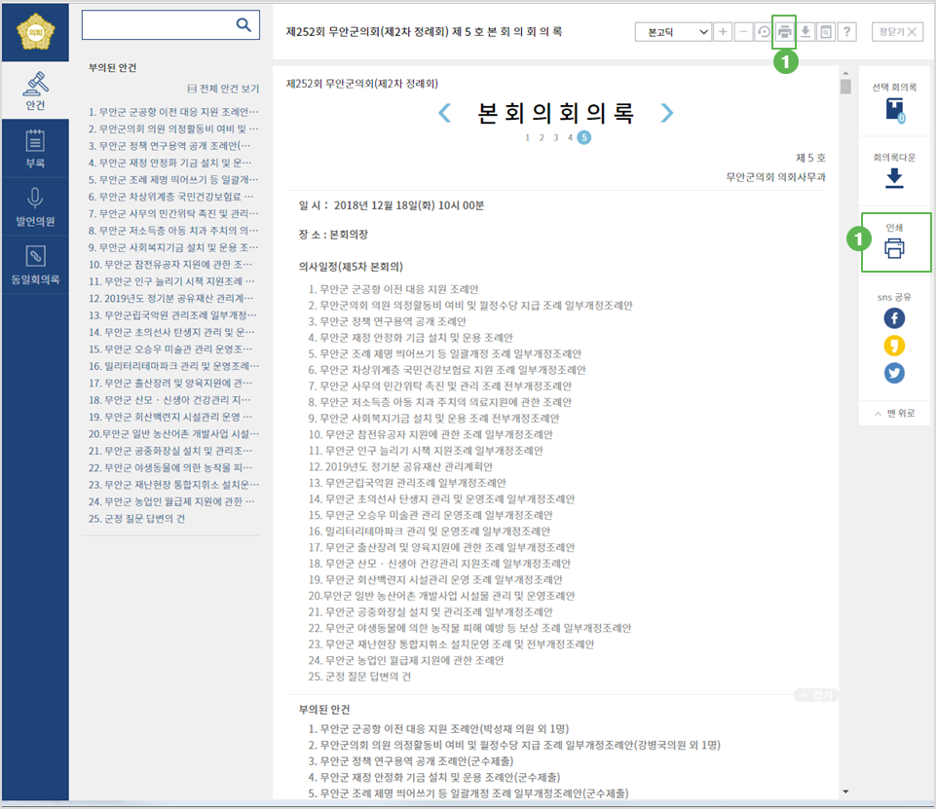936x809 pixels.
Task: Click the 창닫기 close button
Action: tap(897, 31)
